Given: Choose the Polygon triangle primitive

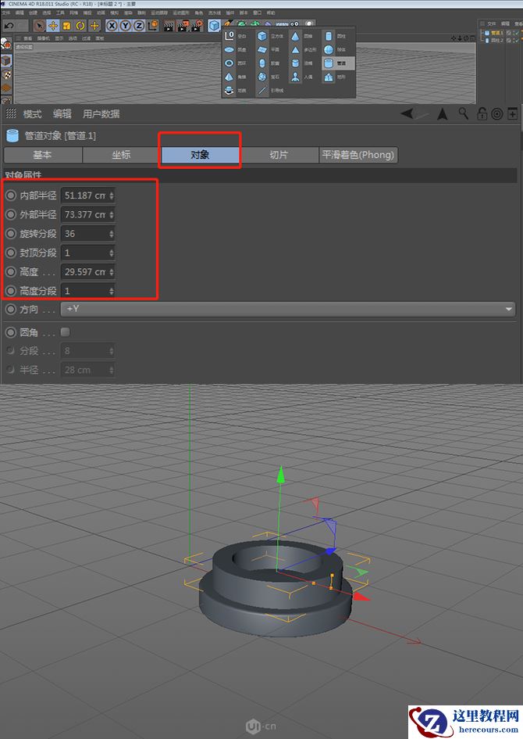Looking at the screenshot, I should coord(295,49).
